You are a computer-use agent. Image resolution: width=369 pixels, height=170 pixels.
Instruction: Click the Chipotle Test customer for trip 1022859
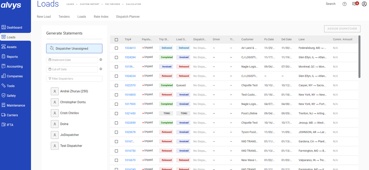pos(250,123)
